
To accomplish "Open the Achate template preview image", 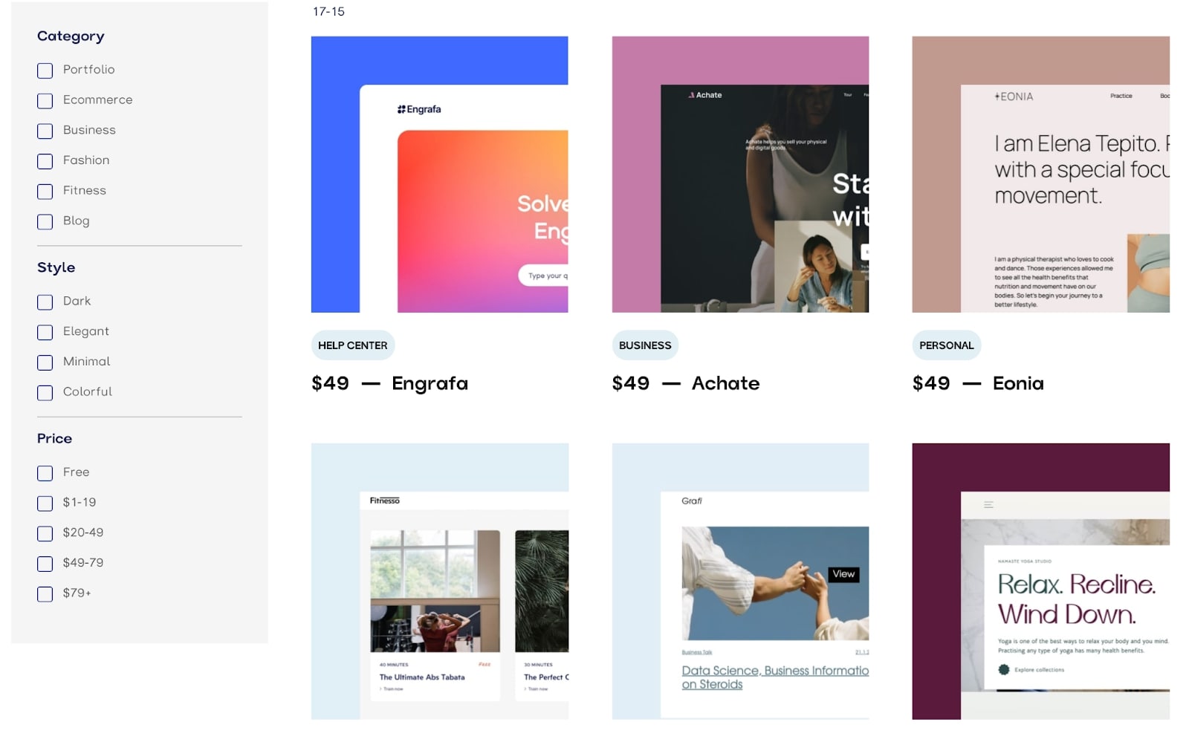I will coord(740,175).
